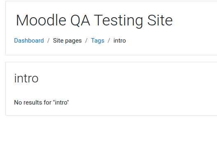Click the word Testing in the site title

(119, 20)
